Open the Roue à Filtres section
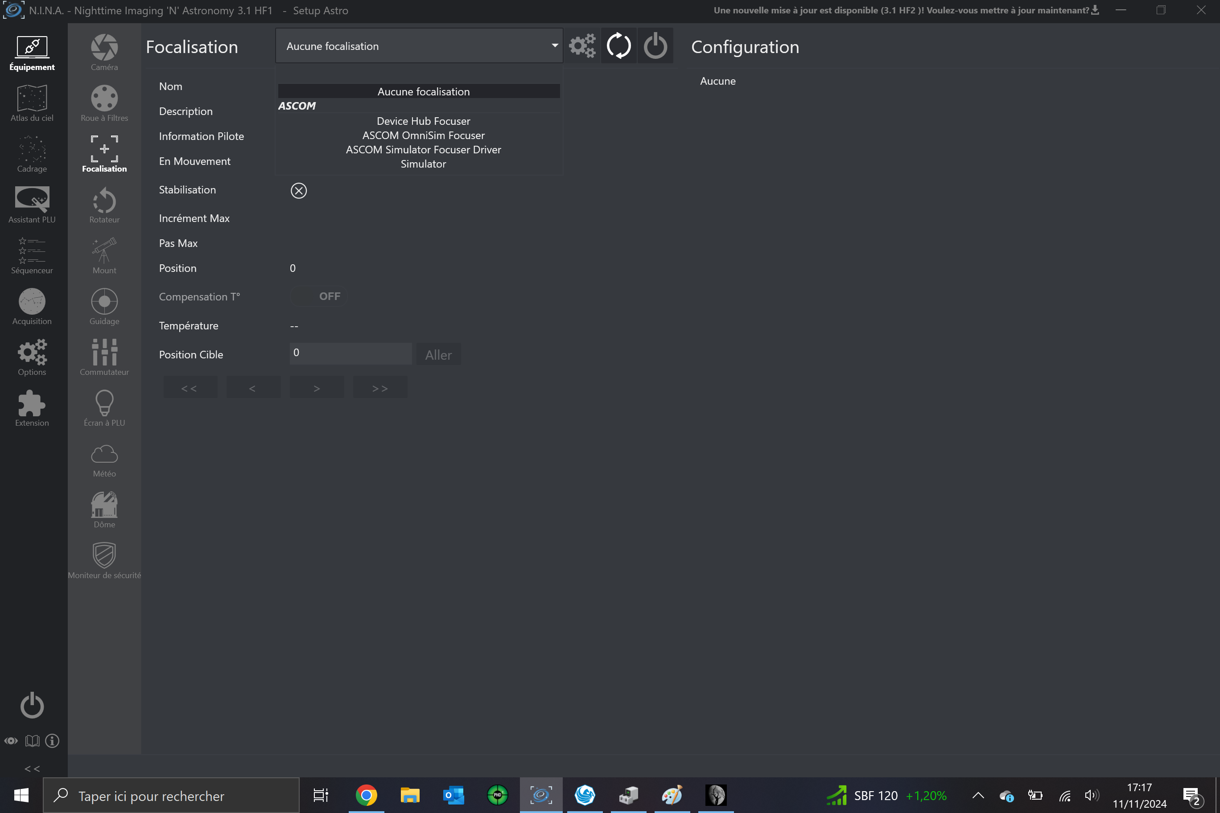 (x=104, y=103)
